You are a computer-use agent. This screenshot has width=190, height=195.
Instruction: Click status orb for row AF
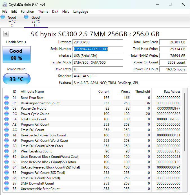click(6, 140)
